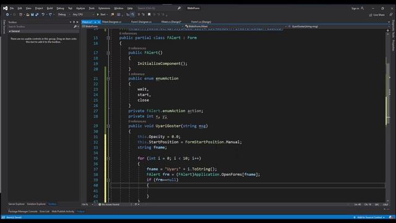Click the Add to Source Control button
This screenshot has width=396, height=223.
click(369, 217)
